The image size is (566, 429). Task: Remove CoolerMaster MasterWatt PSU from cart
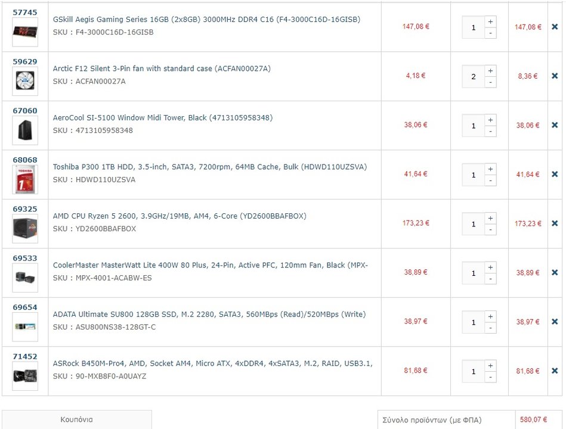[x=555, y=272]
